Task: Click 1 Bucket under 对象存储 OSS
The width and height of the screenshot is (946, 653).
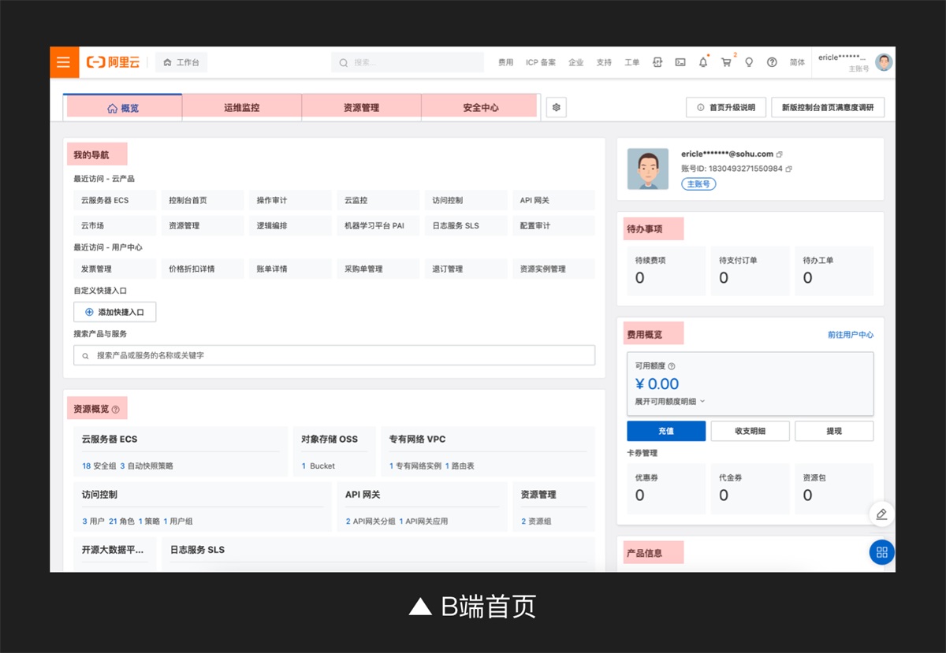Action: point(318,466)
